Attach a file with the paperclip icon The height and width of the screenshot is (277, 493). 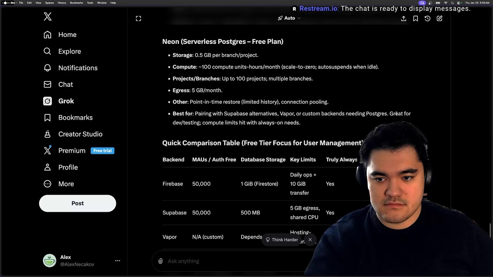point(160,261)
